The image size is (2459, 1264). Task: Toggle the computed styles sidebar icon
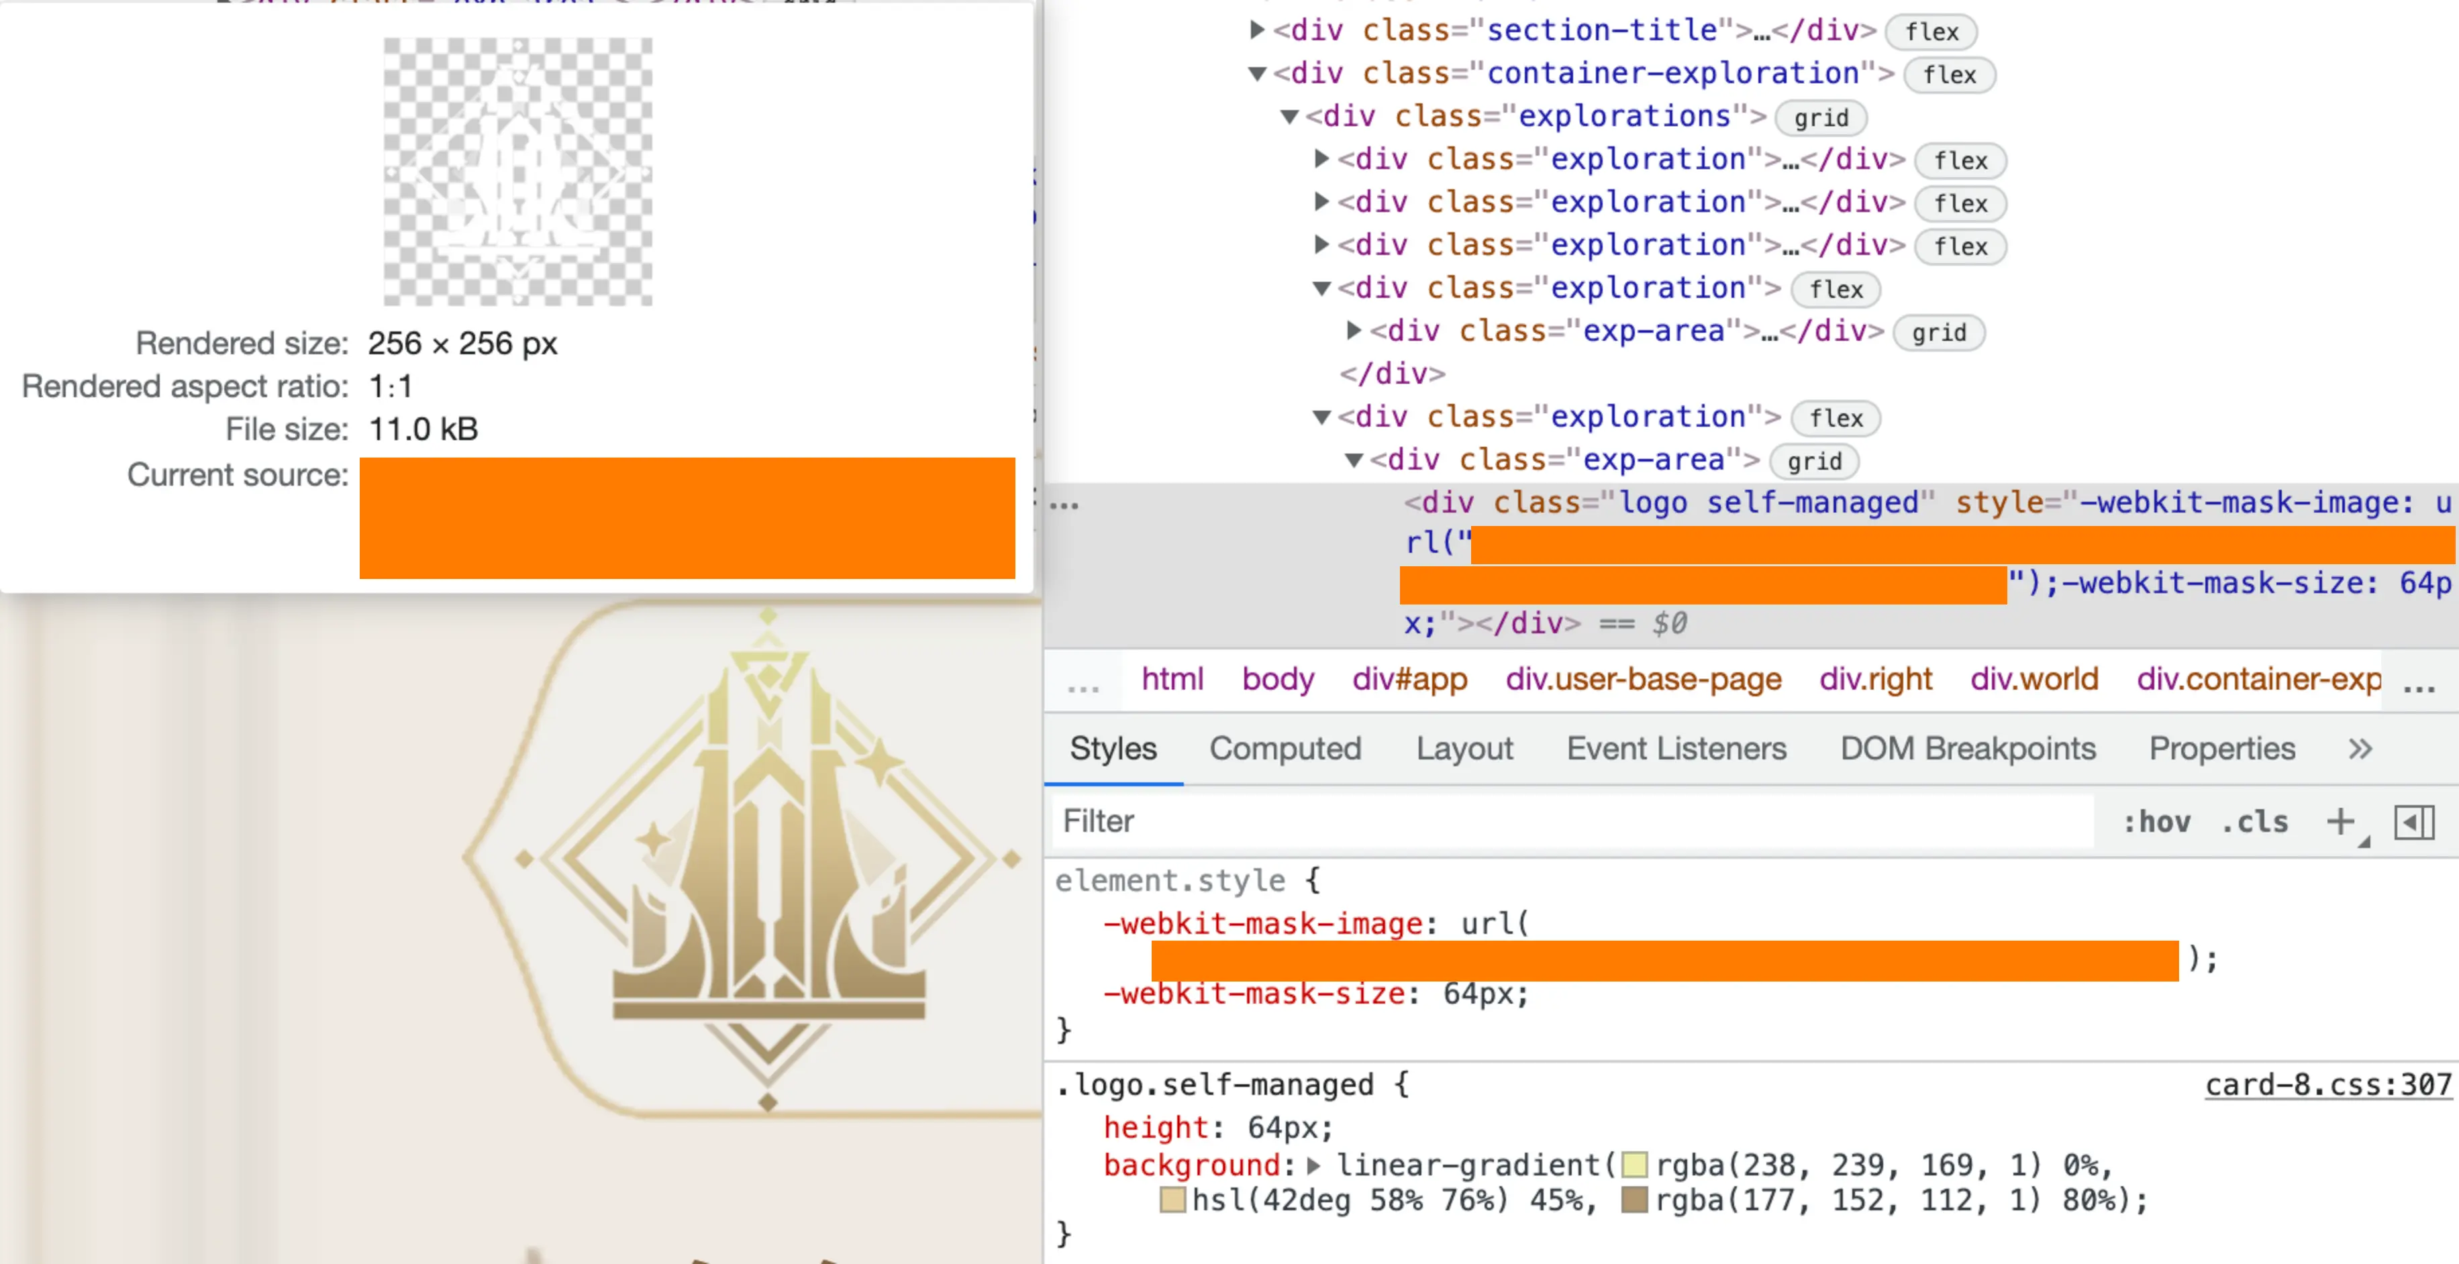click(x=2413, y=821)
